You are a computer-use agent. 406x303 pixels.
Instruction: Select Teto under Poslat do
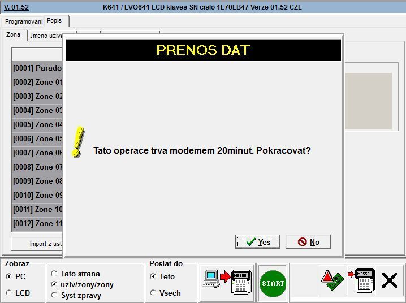click(x=153, y=276)
